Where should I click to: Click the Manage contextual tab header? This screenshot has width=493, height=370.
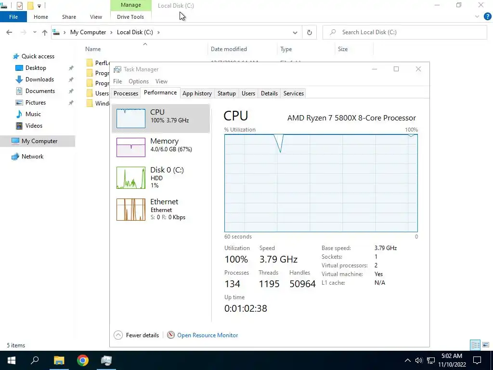[131, 5]
